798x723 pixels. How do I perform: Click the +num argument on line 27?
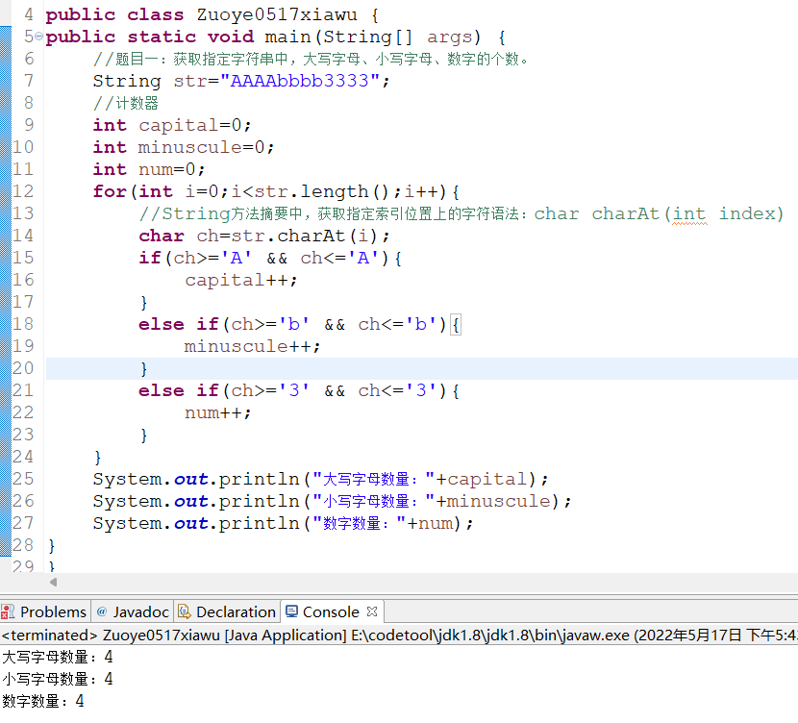[x=430, y=524]
